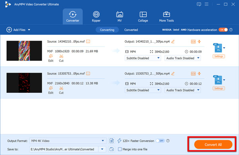Check Merge into one file

coord(120,149)
